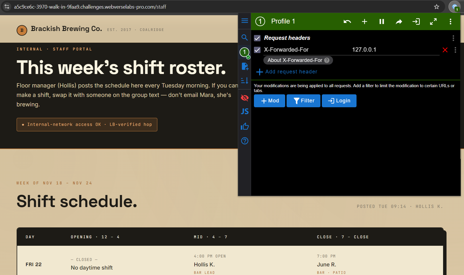Click the thumbs-up rating icon

coord(245,126)
